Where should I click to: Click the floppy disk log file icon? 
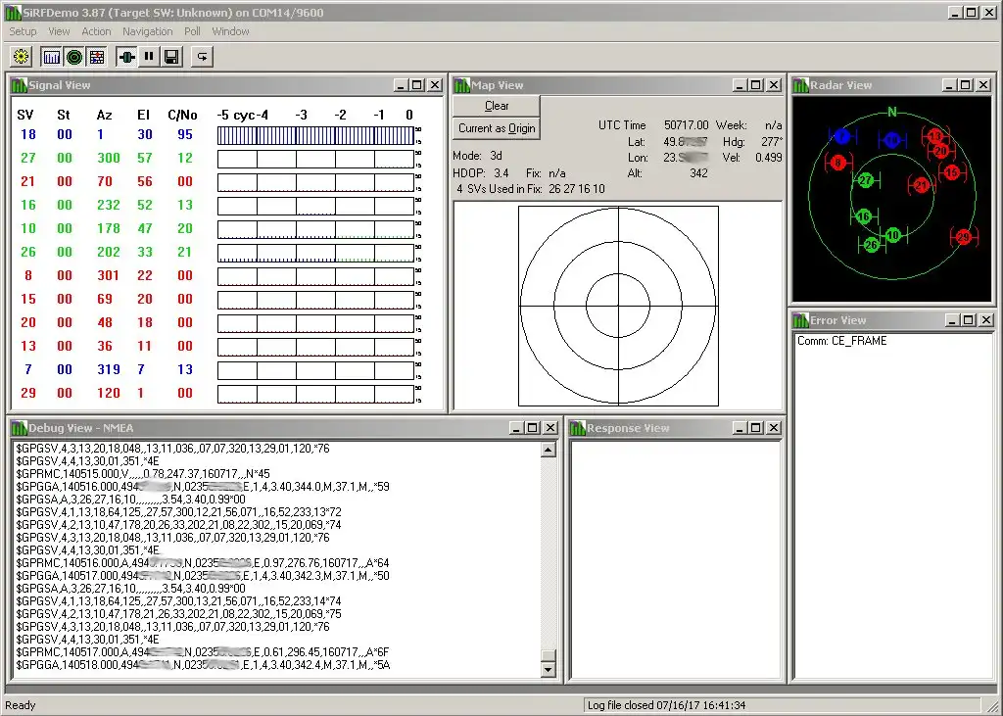click(171, 57)
